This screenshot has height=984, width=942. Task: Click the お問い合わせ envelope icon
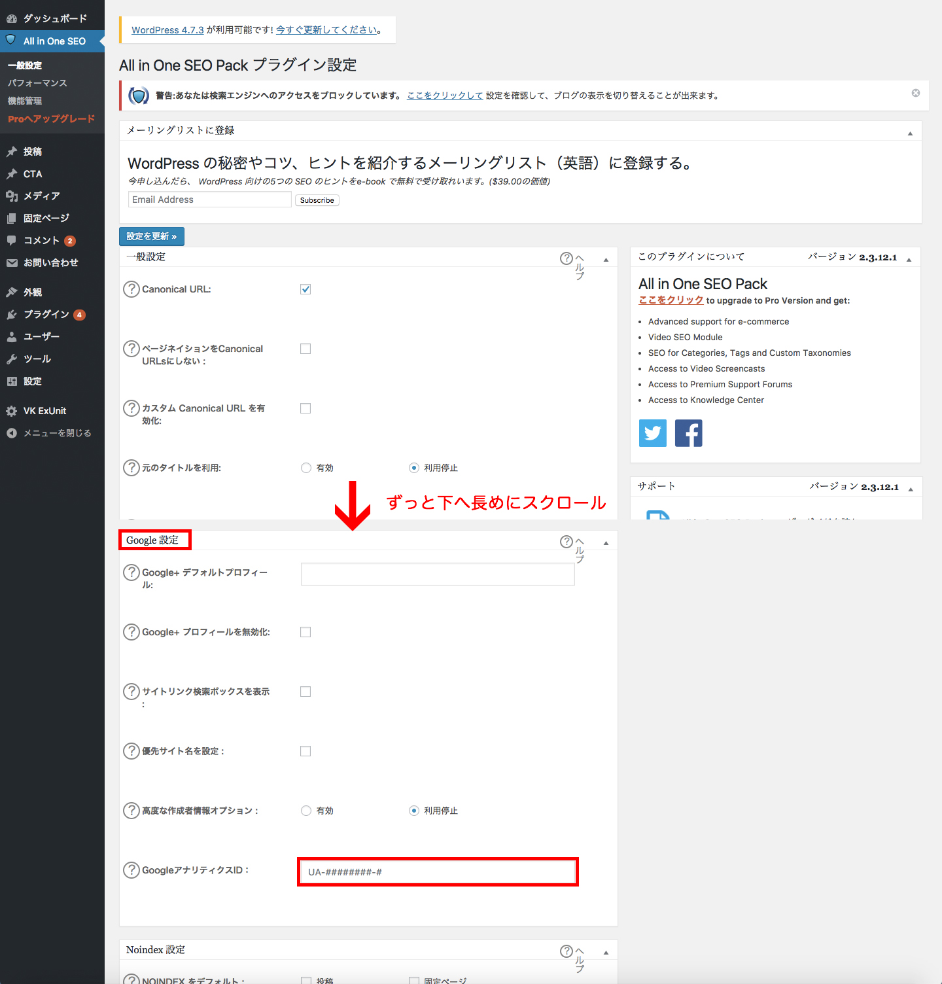click(12, 263)
